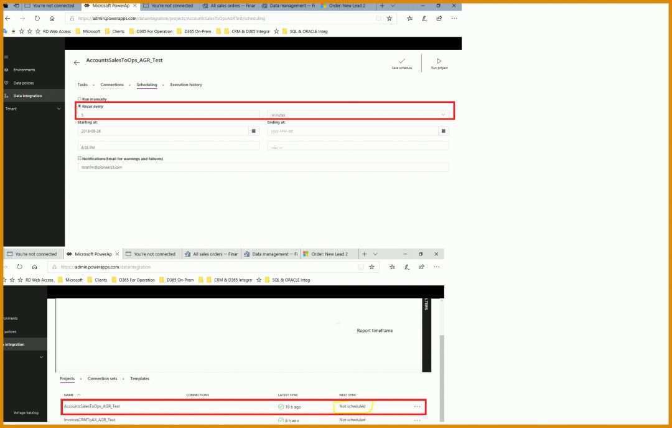Go back in the top browser window

(x=7, y=19)
